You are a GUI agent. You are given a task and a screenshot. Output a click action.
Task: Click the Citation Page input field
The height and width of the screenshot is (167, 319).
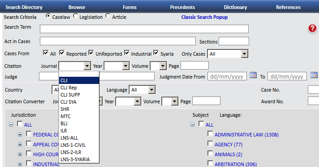(x=195, y=66)
